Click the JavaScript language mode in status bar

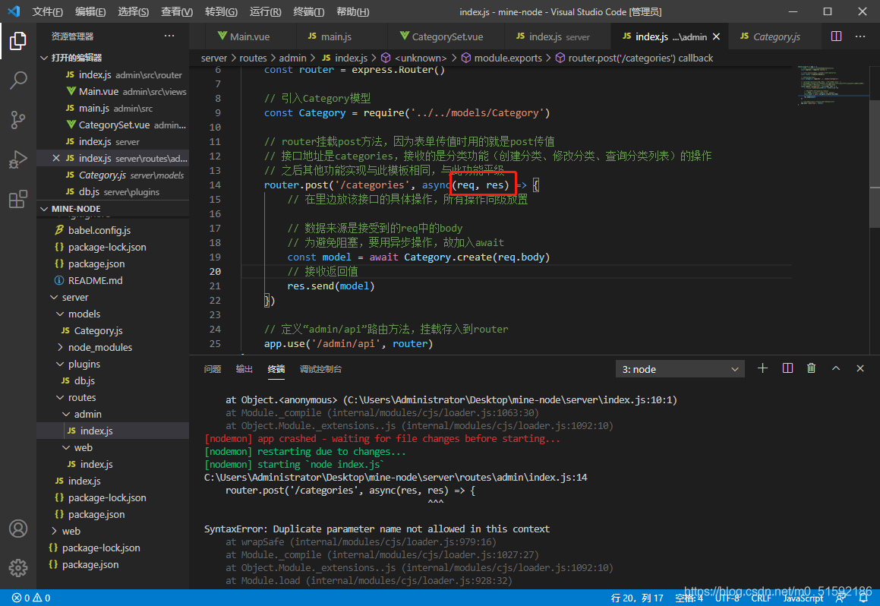click(803, 598)
